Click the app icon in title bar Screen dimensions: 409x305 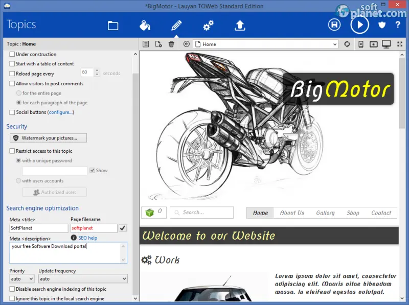[7, 6]
